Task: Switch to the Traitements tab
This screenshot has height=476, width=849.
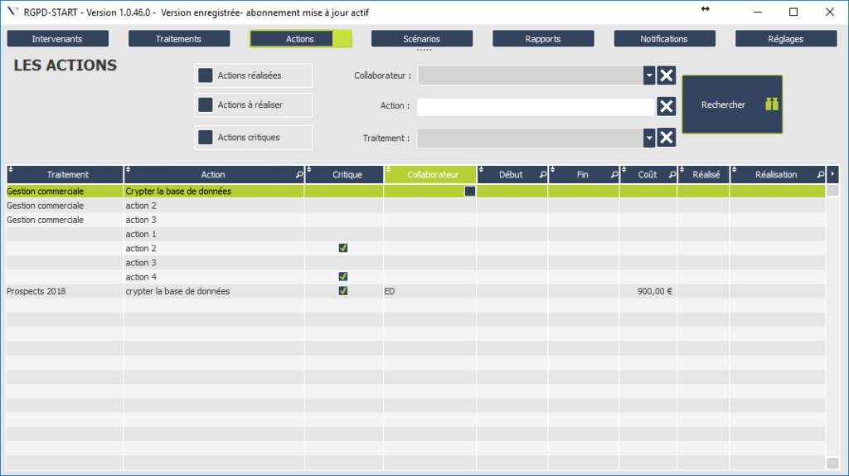Action: click(x=179, y=39)
